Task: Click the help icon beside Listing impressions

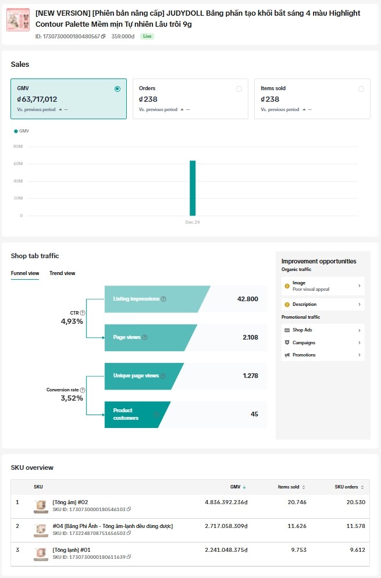Action: click(163, 299)
